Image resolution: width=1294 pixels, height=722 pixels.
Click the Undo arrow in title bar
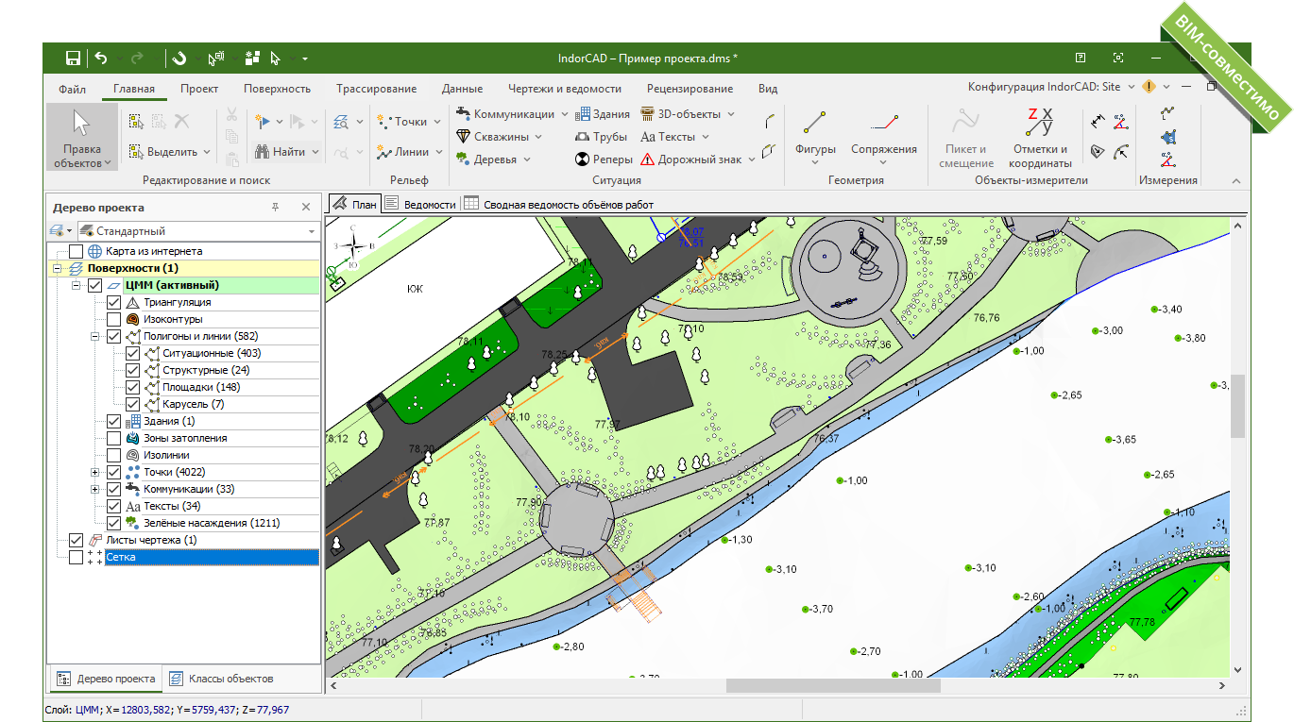pyautogui.click(x=101, y=59)
